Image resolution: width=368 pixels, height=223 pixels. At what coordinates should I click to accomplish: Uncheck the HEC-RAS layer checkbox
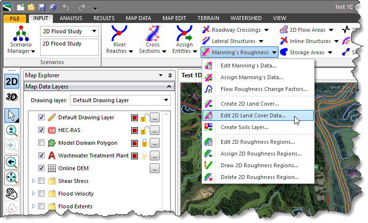(41, 130)
